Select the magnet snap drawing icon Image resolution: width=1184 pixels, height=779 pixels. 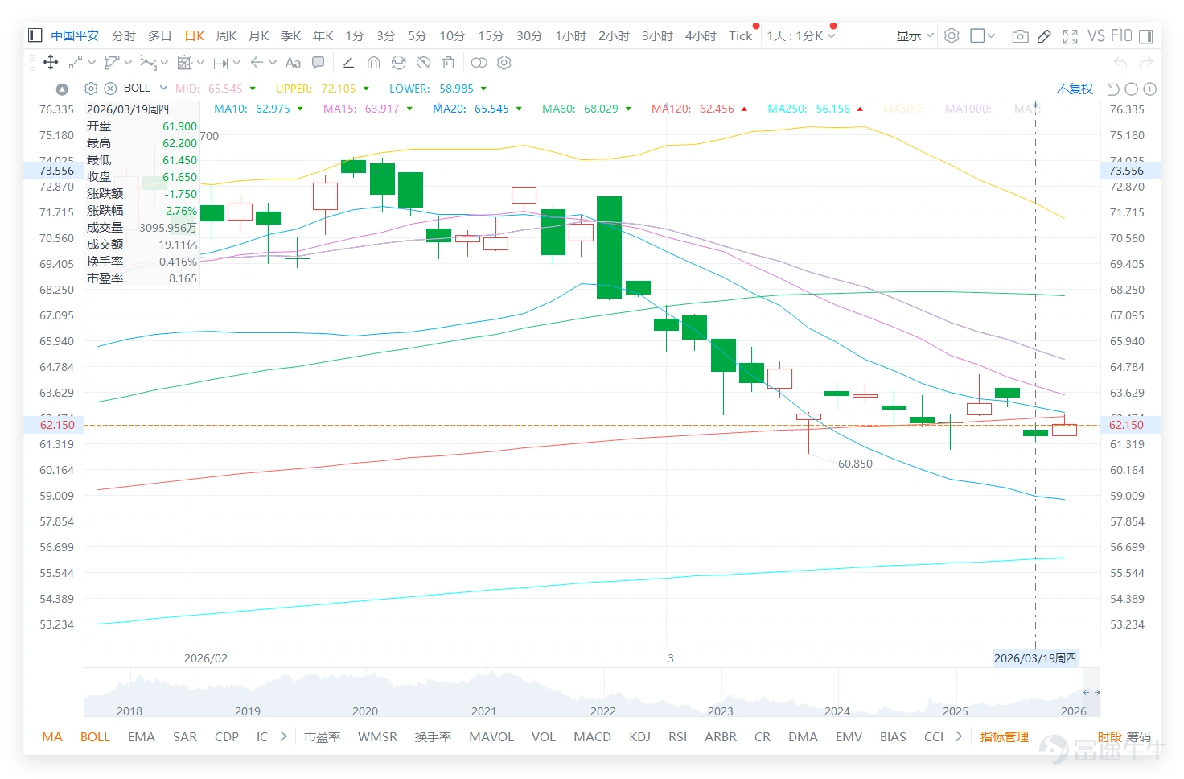coord(373,63)
